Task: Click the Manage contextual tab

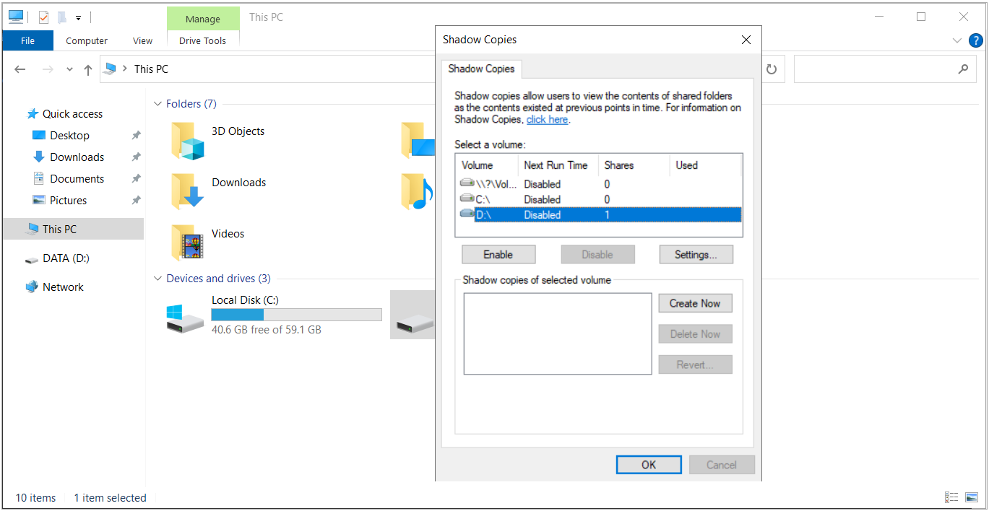Action: 203,19
